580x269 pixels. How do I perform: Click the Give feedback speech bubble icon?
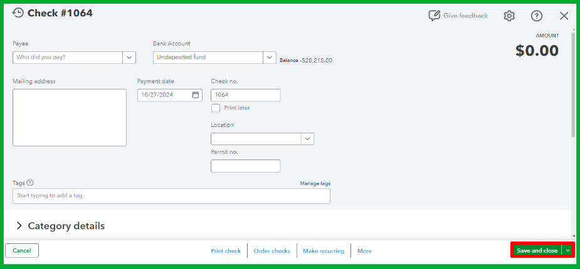coord(435,16)
